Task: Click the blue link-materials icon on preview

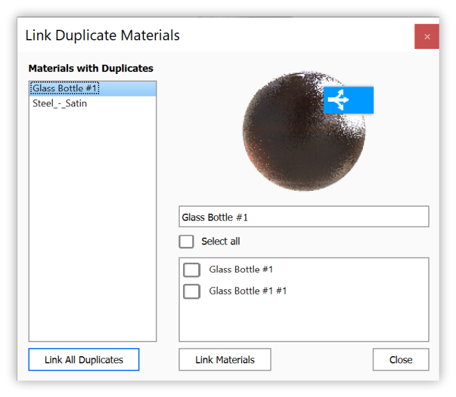Action: coord(348,100)
